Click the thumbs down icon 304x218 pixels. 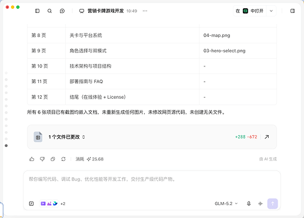[42, 159]
